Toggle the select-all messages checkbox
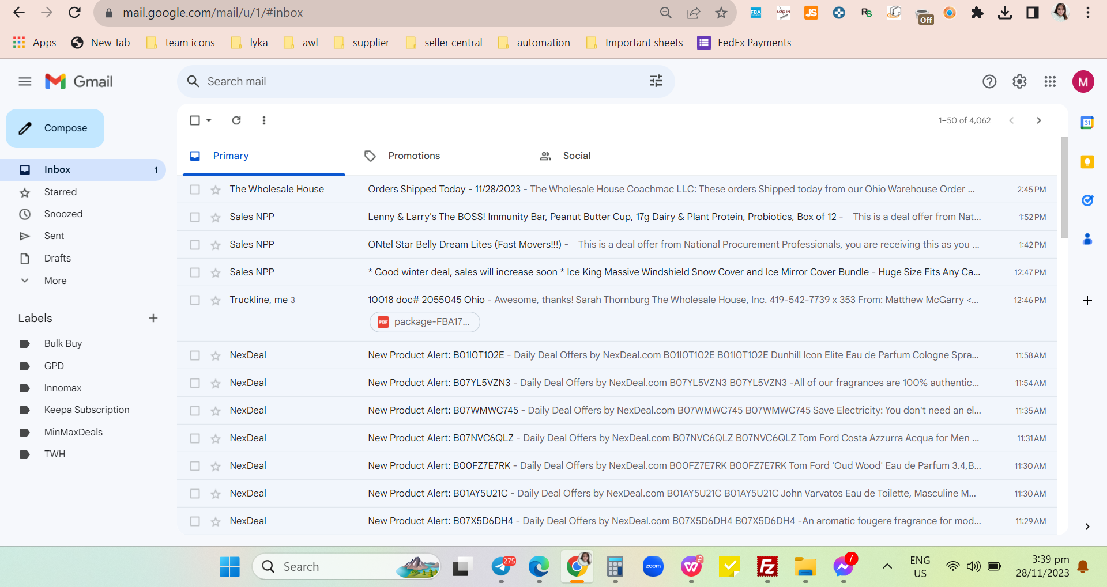Screen dimensions: 1107x587 pos(195,120)
